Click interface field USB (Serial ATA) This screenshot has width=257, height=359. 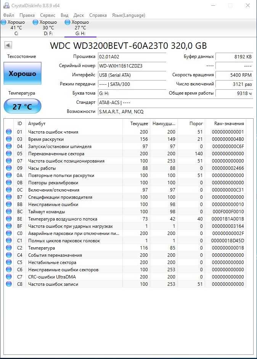pyautogui.click(x=132, y=75)
